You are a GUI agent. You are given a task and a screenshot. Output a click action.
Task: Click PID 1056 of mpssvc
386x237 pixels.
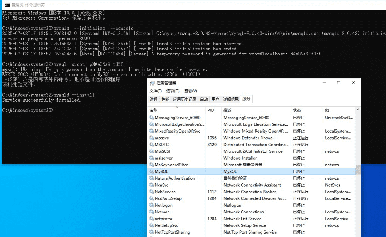pyautogui.click(x=212, y=138)
